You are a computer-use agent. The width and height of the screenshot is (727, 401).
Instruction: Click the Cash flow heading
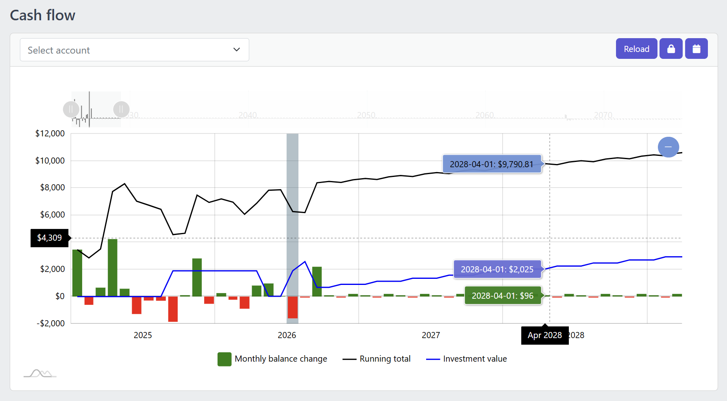43,15
